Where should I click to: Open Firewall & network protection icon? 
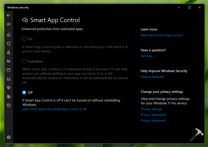click(9, 61)
